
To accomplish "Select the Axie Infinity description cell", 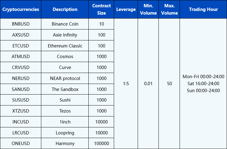I will click(65, 35).
